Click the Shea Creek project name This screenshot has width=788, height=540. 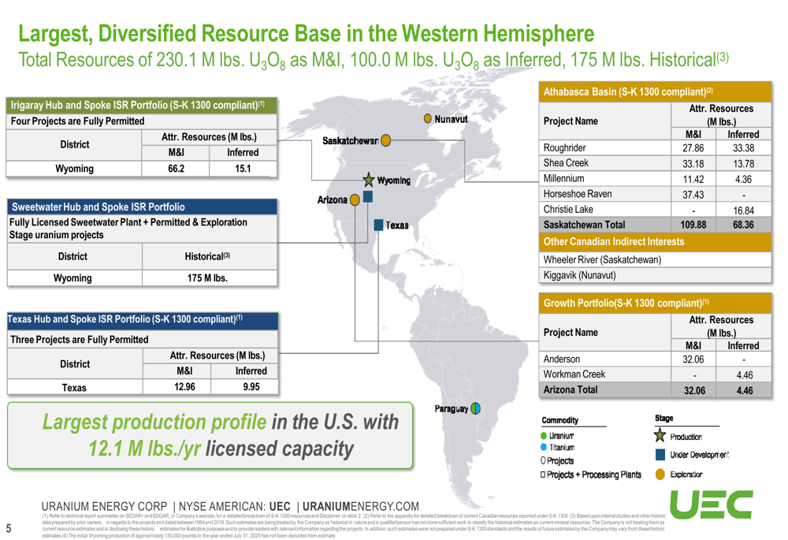pos(566,163)
